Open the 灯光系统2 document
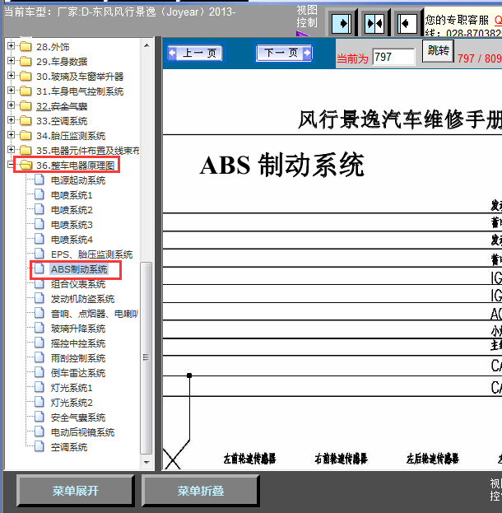The width and height of the screenshot is (502, 513). pyautogui.click(x=72, y=403)
